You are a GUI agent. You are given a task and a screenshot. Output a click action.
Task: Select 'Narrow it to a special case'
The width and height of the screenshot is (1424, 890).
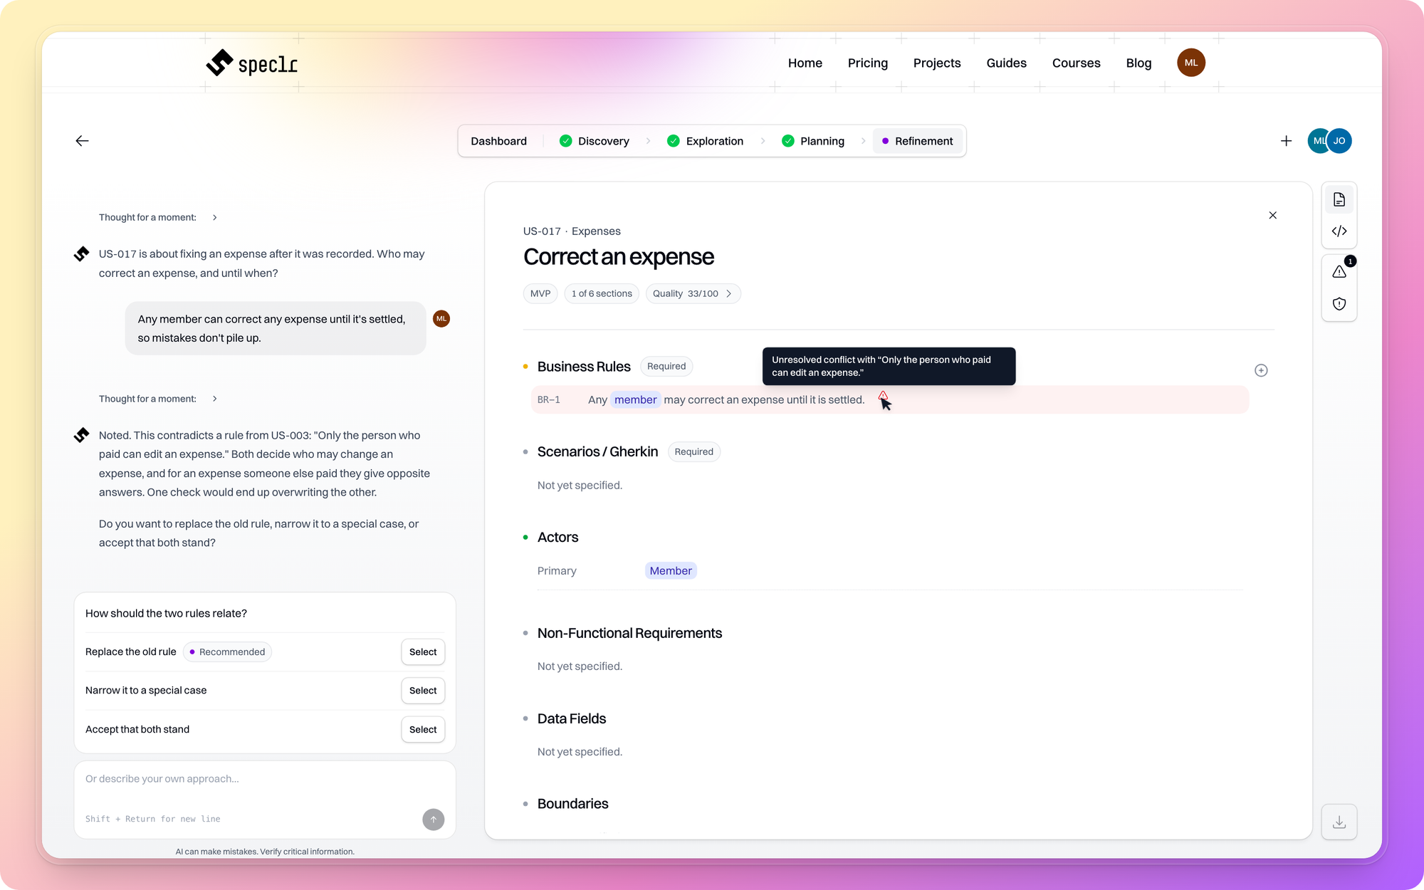coord(423,691)
